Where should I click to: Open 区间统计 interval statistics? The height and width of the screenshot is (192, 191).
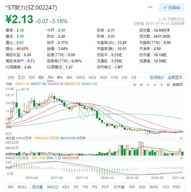point(157,78)
